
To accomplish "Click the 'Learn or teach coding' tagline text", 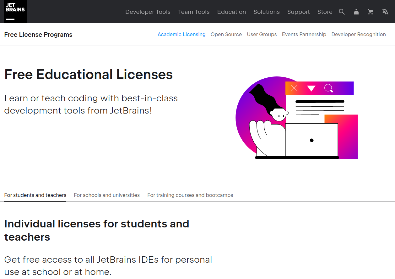I will 91,104.
